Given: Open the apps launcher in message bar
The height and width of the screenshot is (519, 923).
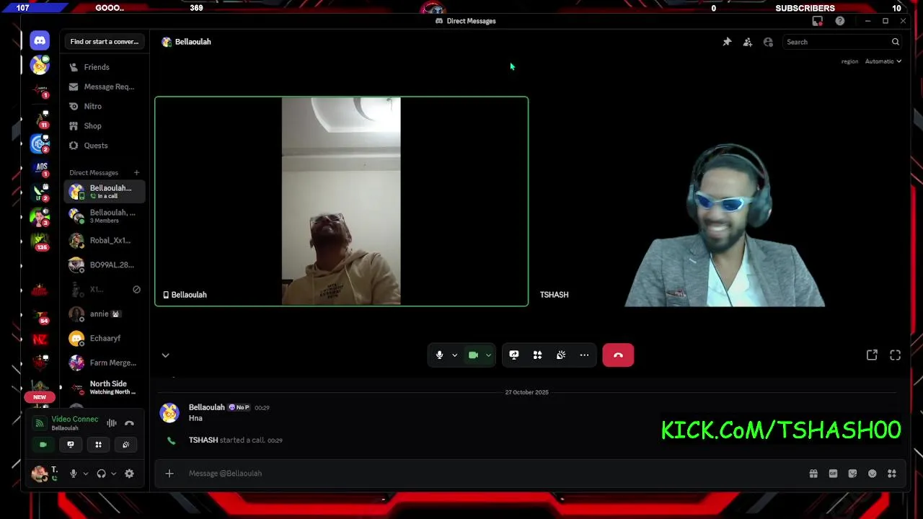Looking at the screenshot, I should point(892,474).
